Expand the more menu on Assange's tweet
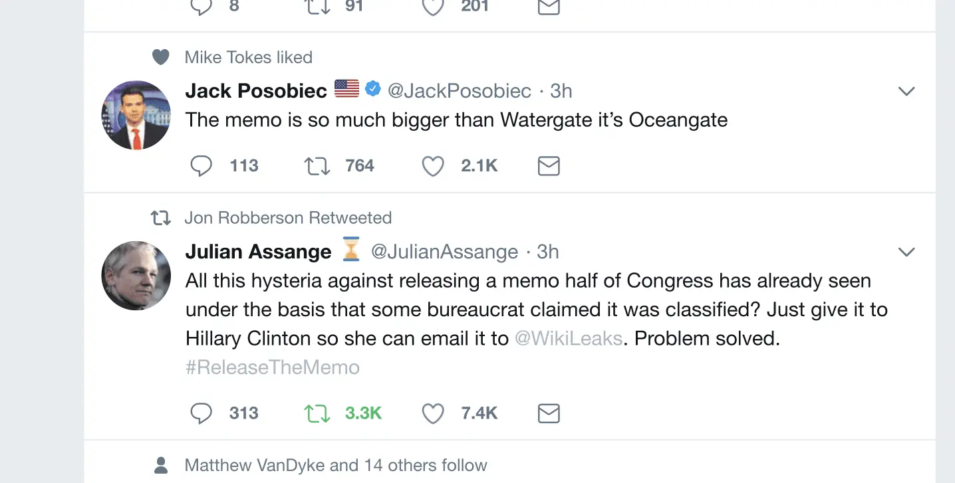The height and width of the screenshot is (483, 955). [x=906, y=252]
